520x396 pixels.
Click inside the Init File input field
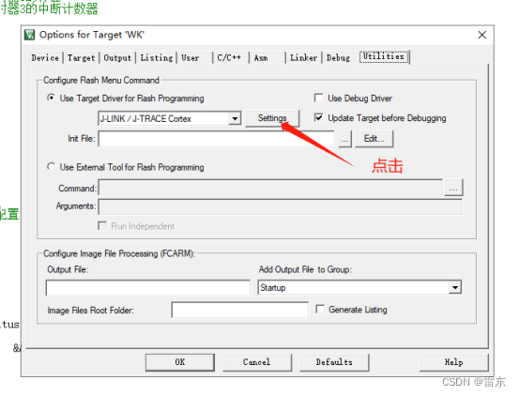pos(216,139)
